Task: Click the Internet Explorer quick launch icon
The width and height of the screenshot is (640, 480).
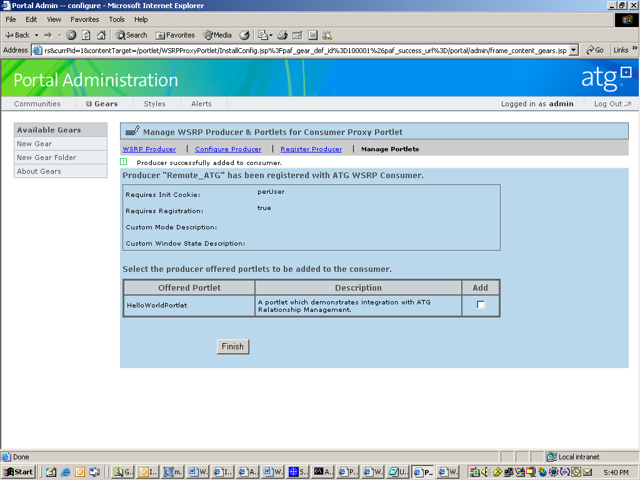Action: [x=65, y=472]
